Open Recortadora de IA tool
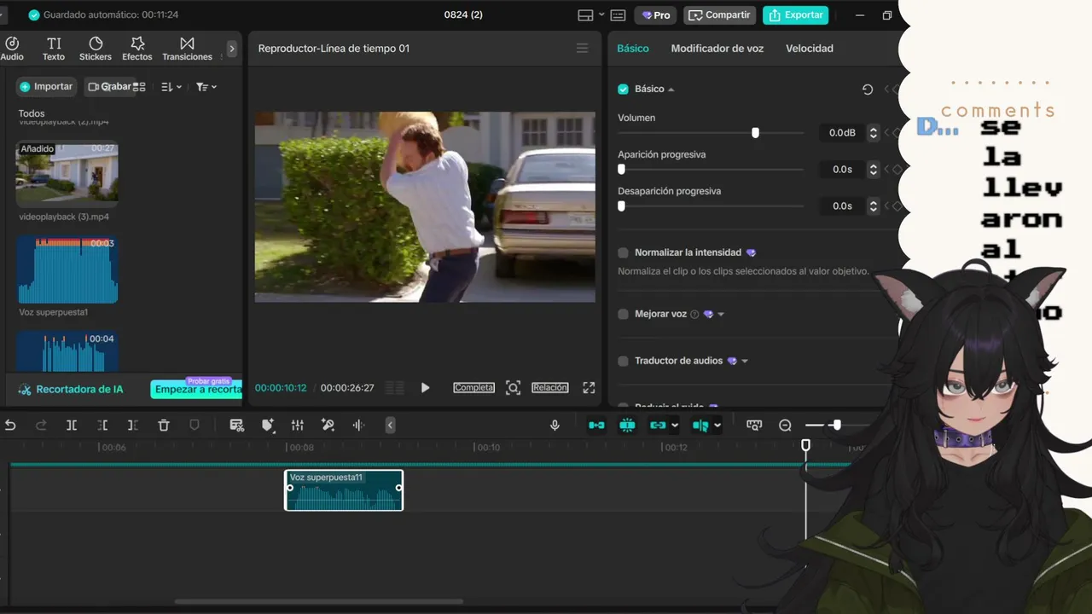 click(71, 390)
